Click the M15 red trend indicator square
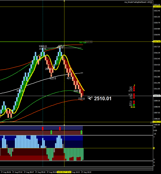The height and width of the screenshot is (174, 161). tap(134, 91)
